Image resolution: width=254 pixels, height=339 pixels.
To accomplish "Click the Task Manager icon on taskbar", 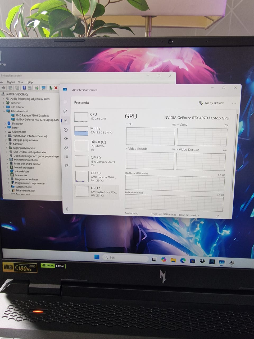I will (x=222, y=262).
